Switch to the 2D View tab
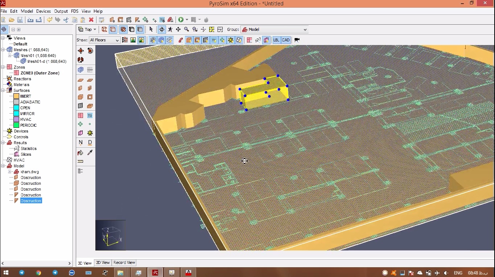The image size is (495, 277). pyautogui.click(x=103, y=262)
